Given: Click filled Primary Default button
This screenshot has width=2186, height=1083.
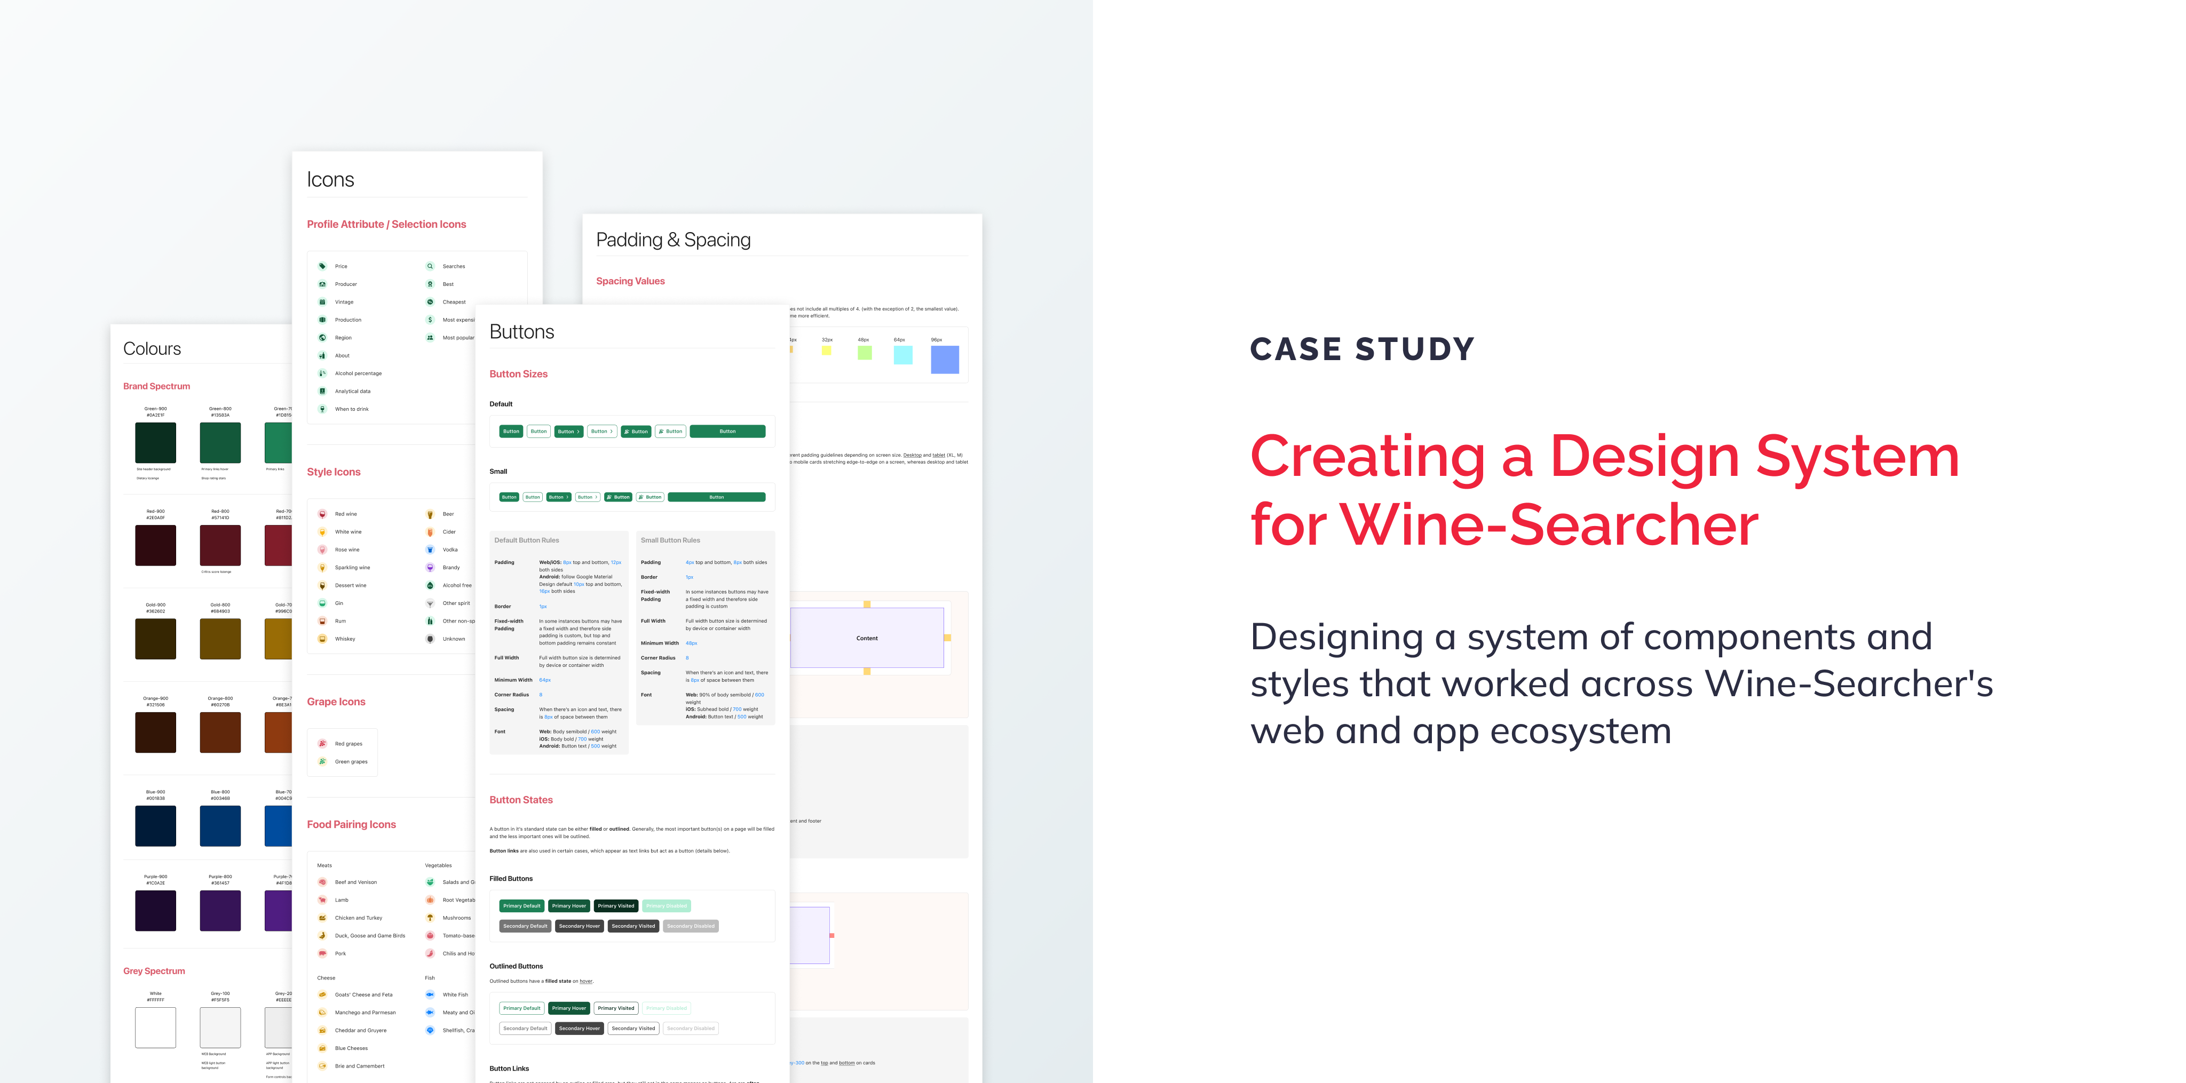Looking at the screenshot, I should [521, 906].
